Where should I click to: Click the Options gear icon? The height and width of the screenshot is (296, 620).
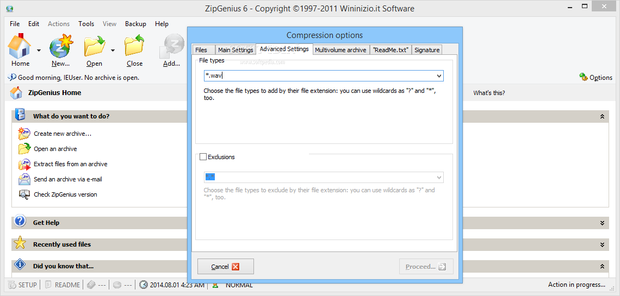(583, 77)
